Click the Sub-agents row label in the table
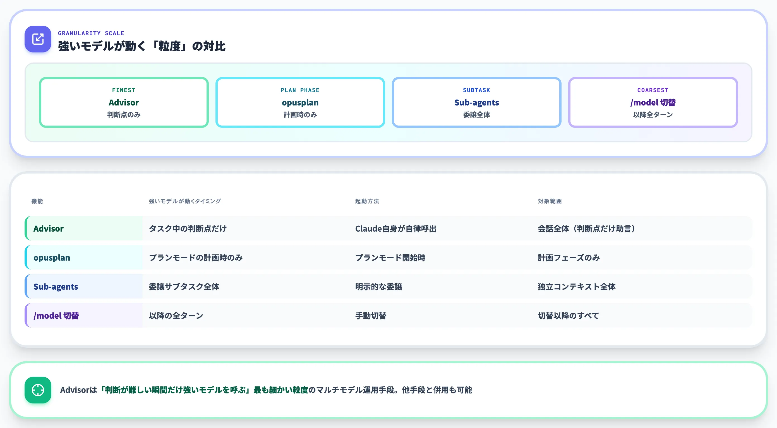This screenshot has width=777, height=428. (x=56, y=286)
